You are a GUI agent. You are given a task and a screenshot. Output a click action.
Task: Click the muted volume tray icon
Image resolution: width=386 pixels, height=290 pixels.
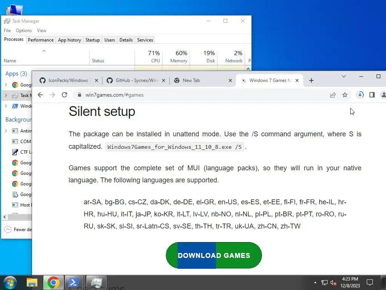(333, 282)
